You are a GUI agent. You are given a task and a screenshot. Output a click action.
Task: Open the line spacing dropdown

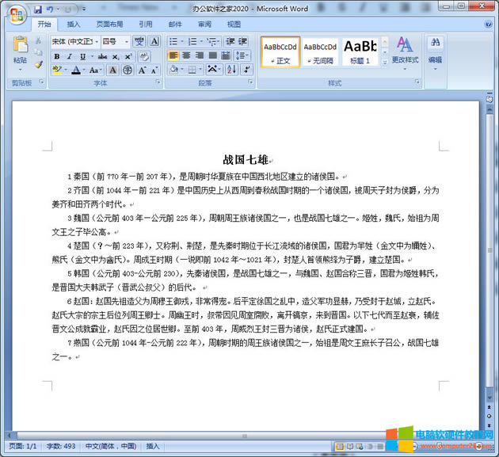(x=242, y=55)
